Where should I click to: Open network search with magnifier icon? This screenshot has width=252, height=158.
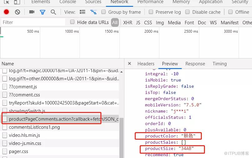click(x=53, y=12)
